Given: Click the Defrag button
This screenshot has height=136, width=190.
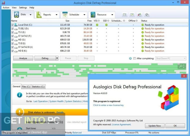Looking at the screenshot, I should (x=45, y=58).
